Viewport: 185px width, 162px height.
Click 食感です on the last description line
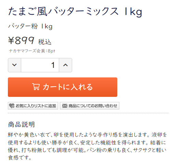18,158
